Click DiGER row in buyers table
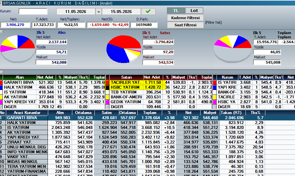This screenshot has width=295, height=176. click(x=53, y=107)
